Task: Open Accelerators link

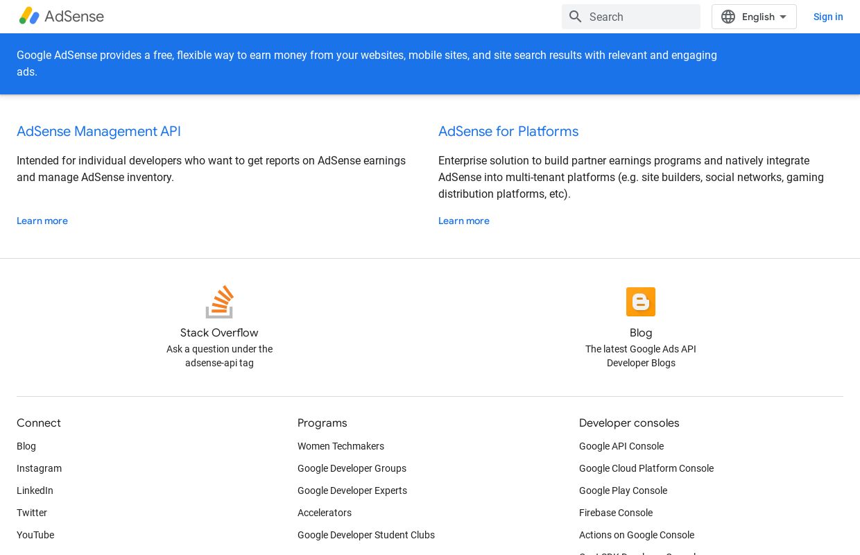Action: pyautogui.click(x=325, y=513)
